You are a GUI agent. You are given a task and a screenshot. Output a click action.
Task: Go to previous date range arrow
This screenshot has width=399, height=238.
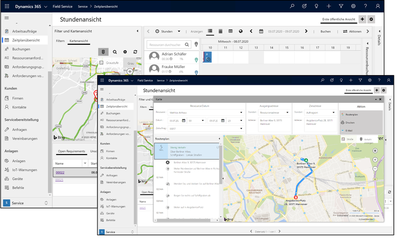251,31
